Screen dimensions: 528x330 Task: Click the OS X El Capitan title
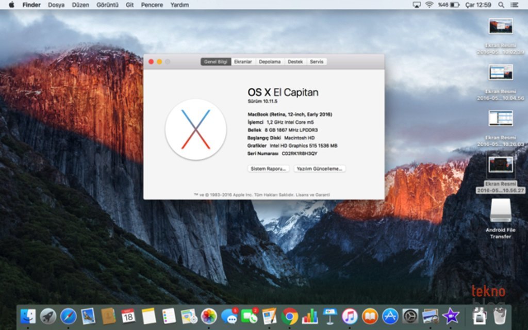(x=283, y=92)
